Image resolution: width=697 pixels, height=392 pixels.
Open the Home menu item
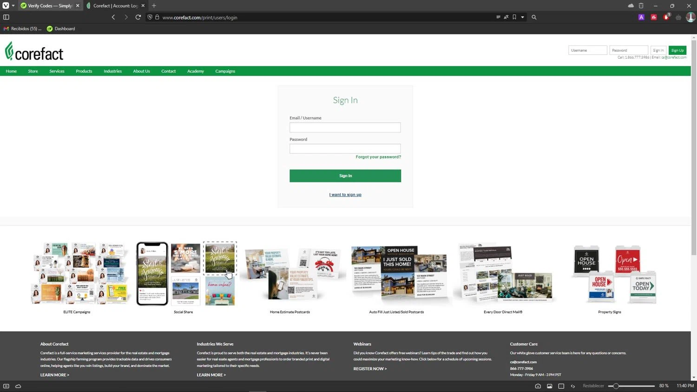(11, 71)
